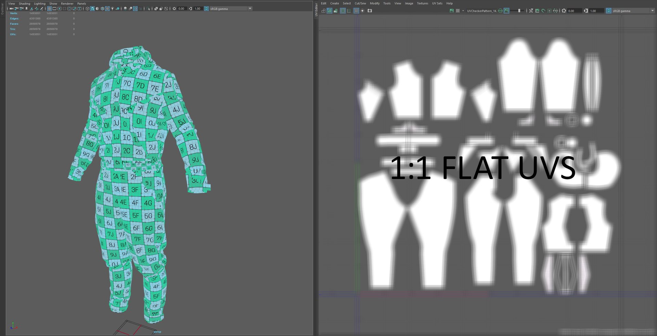
Task: Open the UV Editor Select menu
Action: (347, 3)
